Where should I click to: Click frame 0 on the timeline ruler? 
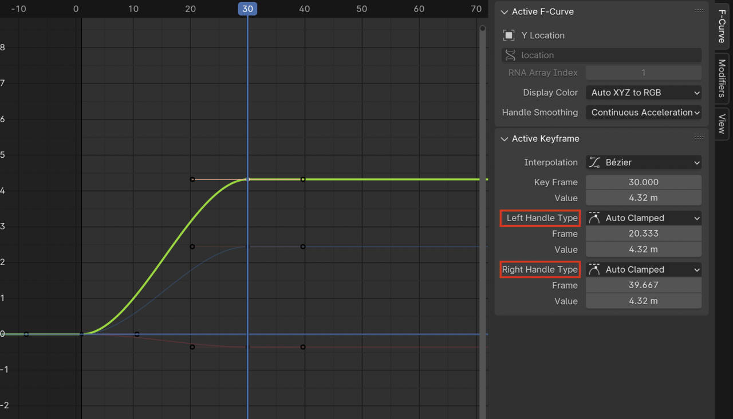(x=76, y=9)
